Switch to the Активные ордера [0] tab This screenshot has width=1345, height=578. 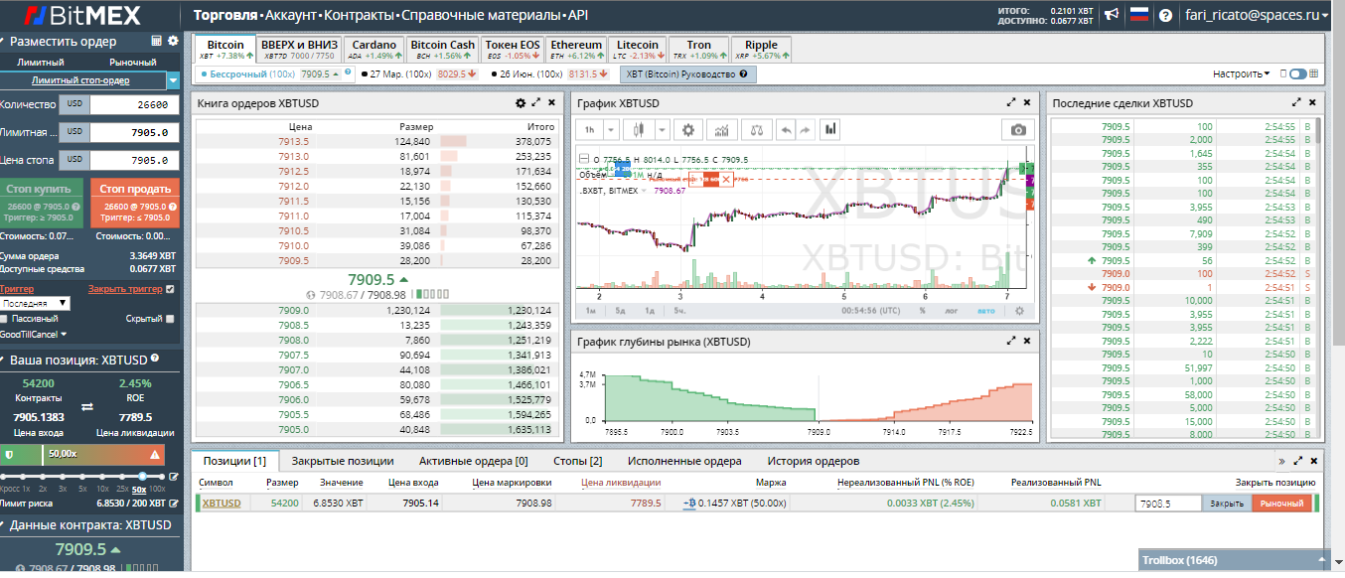[474, 461]
